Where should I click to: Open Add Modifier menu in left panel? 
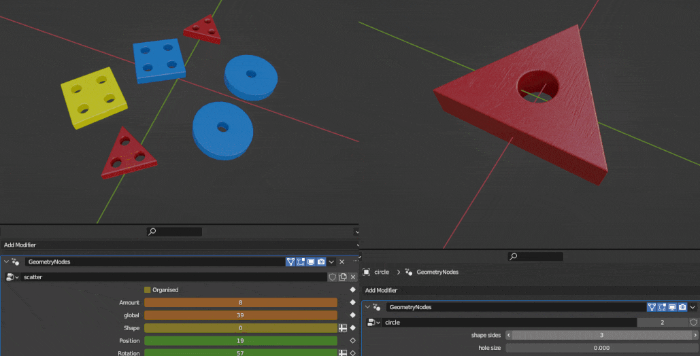click(180, 245)
